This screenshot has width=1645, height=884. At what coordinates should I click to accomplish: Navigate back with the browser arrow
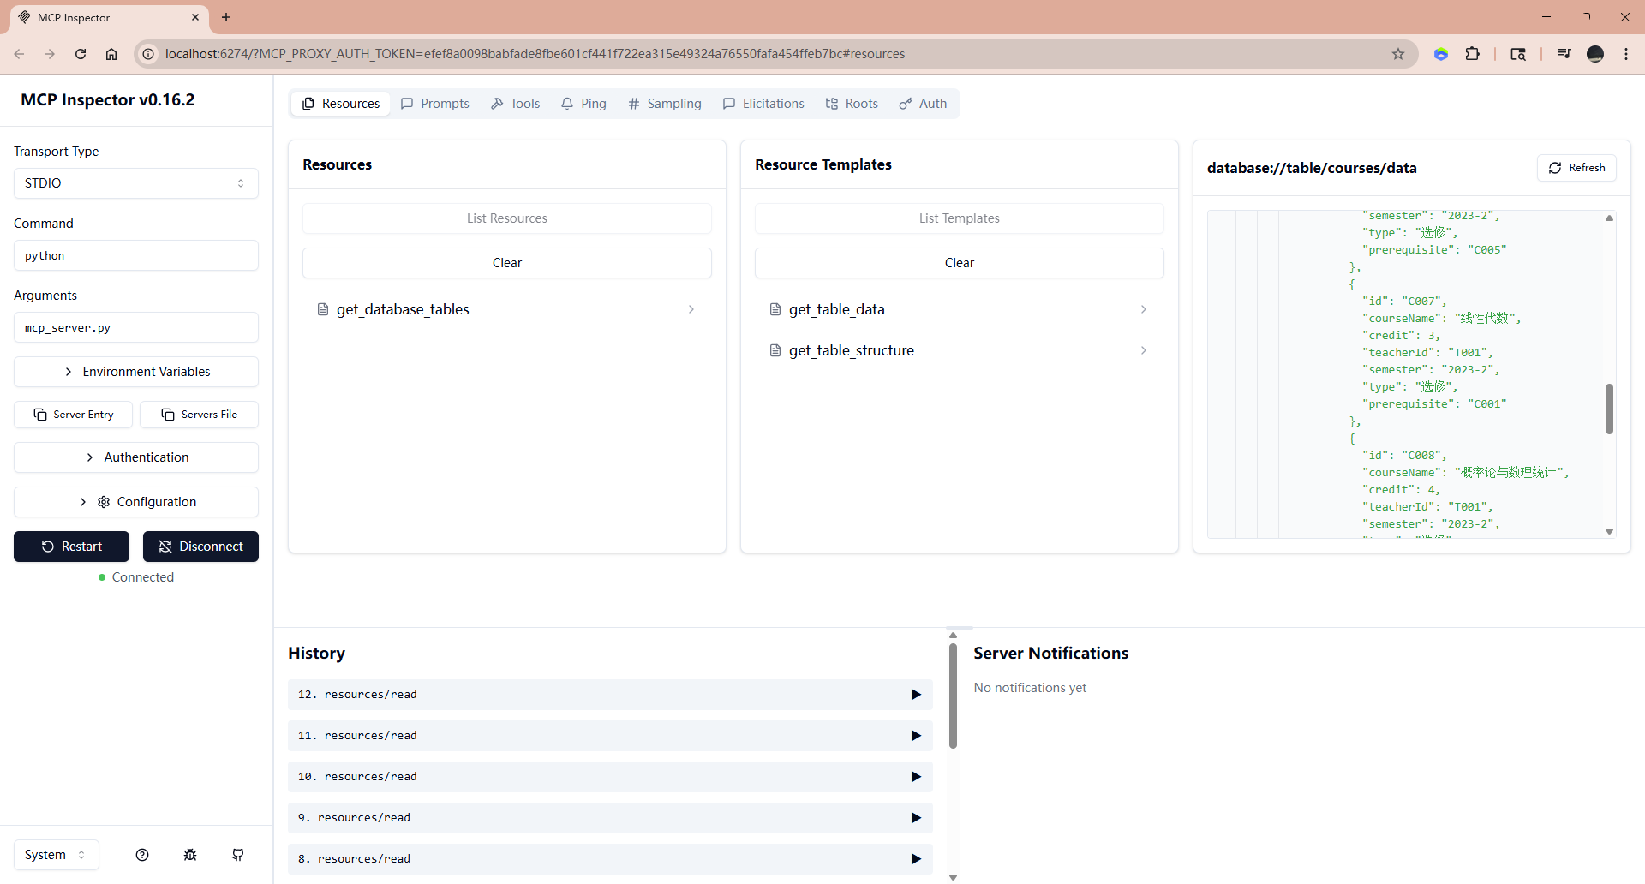point(19,54)
